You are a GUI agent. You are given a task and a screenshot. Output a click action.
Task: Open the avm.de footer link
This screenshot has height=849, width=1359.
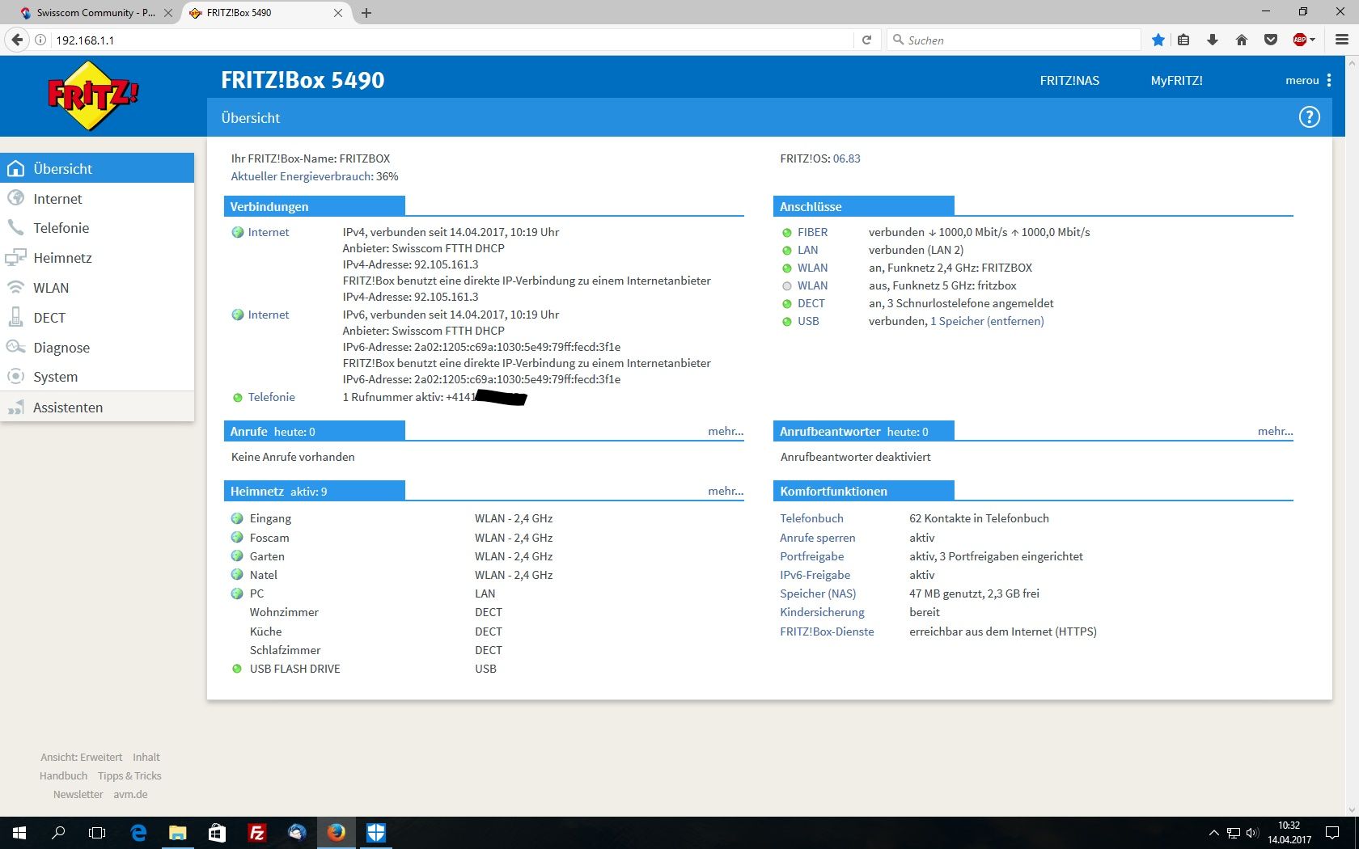tap(130, 795)
